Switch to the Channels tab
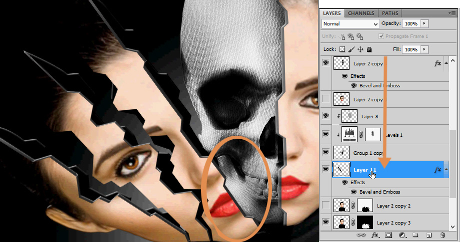Screen dimensions: 460x242 tap(361, 13)
